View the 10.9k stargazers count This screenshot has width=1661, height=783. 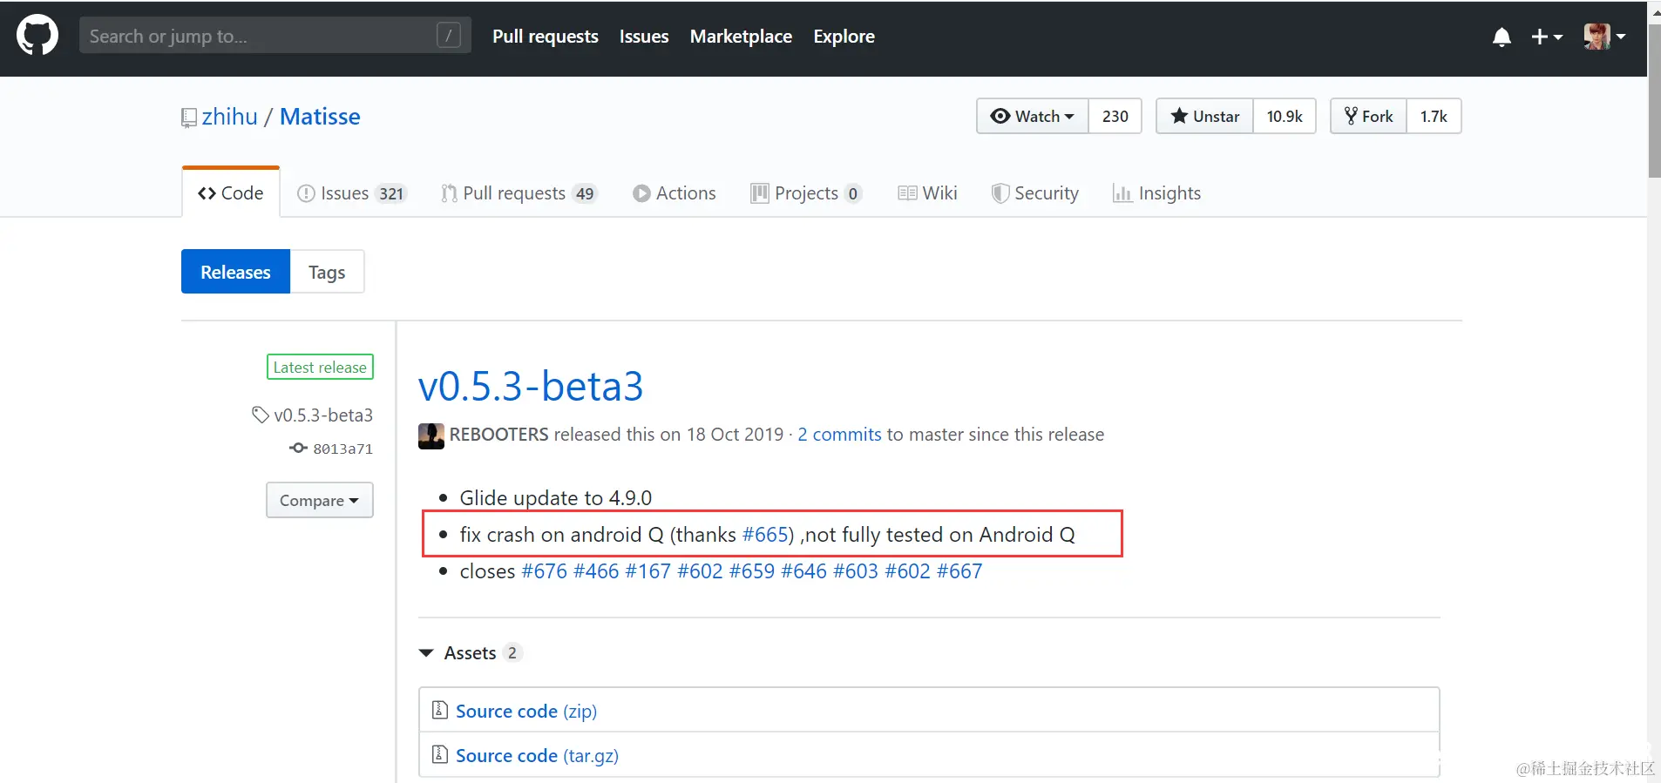[x=1285, y=116]
